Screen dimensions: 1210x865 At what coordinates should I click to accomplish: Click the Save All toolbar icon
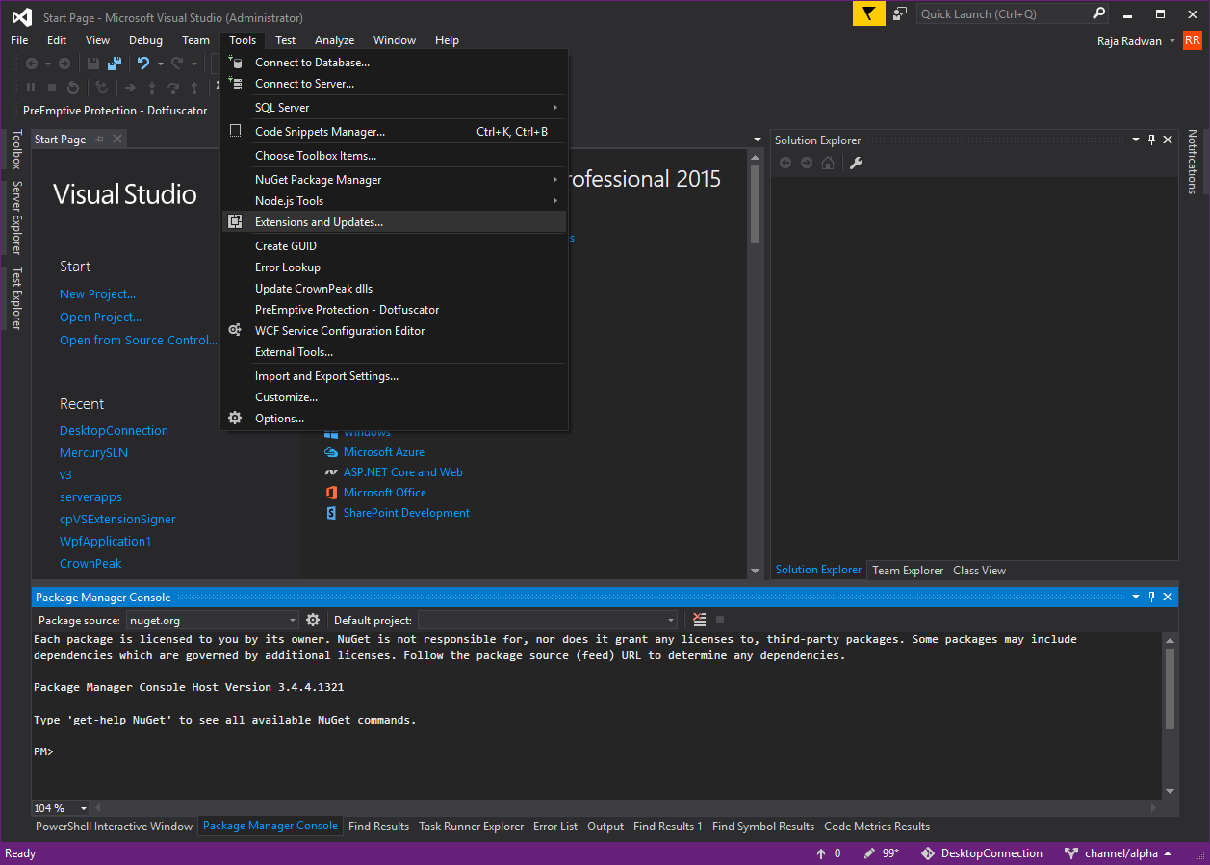coord(115,64)
